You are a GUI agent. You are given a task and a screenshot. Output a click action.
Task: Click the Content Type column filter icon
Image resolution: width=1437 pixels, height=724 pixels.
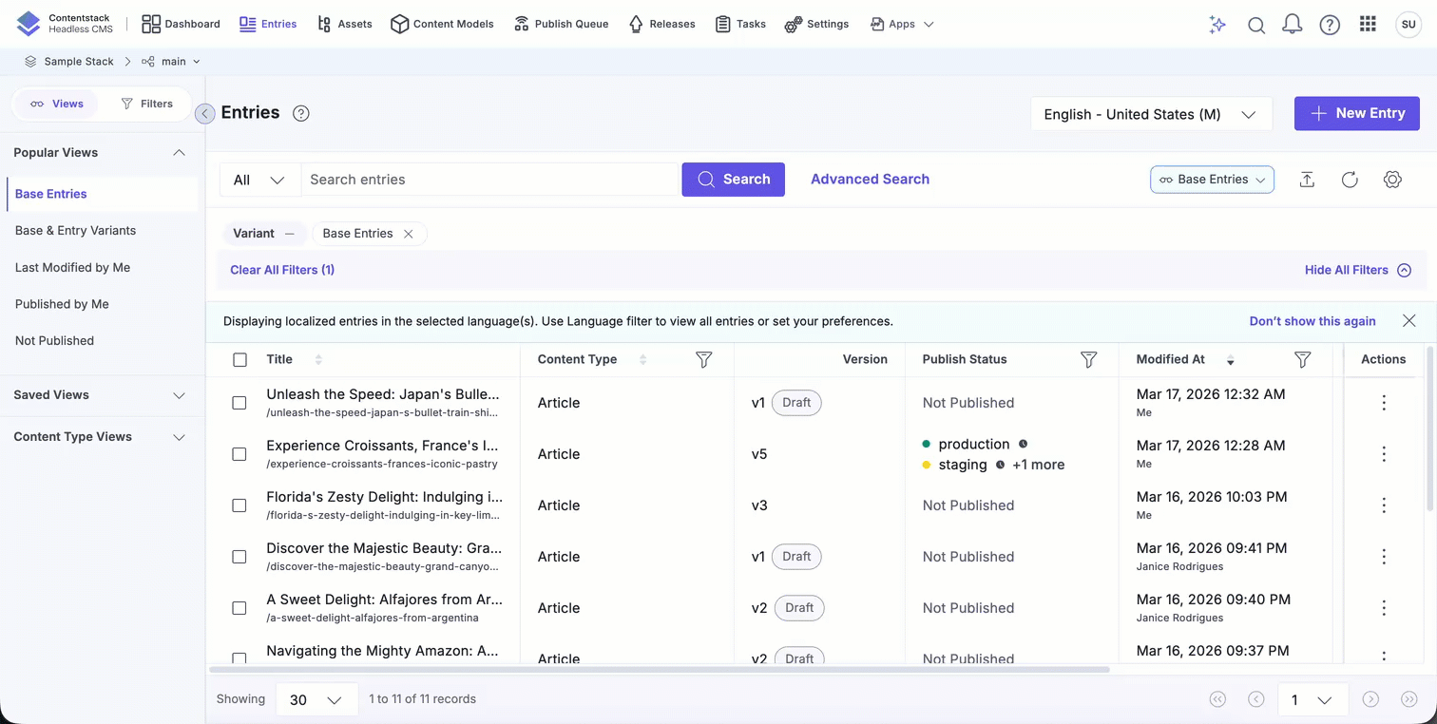pyautogui.click(x=703, y=359)
